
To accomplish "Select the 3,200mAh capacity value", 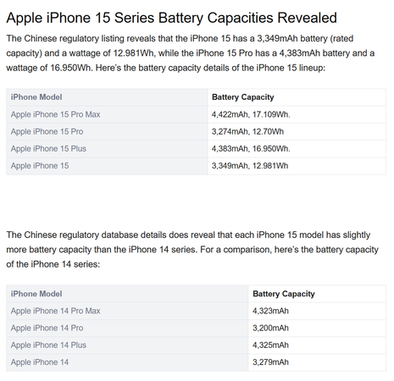I will [270, 328].
